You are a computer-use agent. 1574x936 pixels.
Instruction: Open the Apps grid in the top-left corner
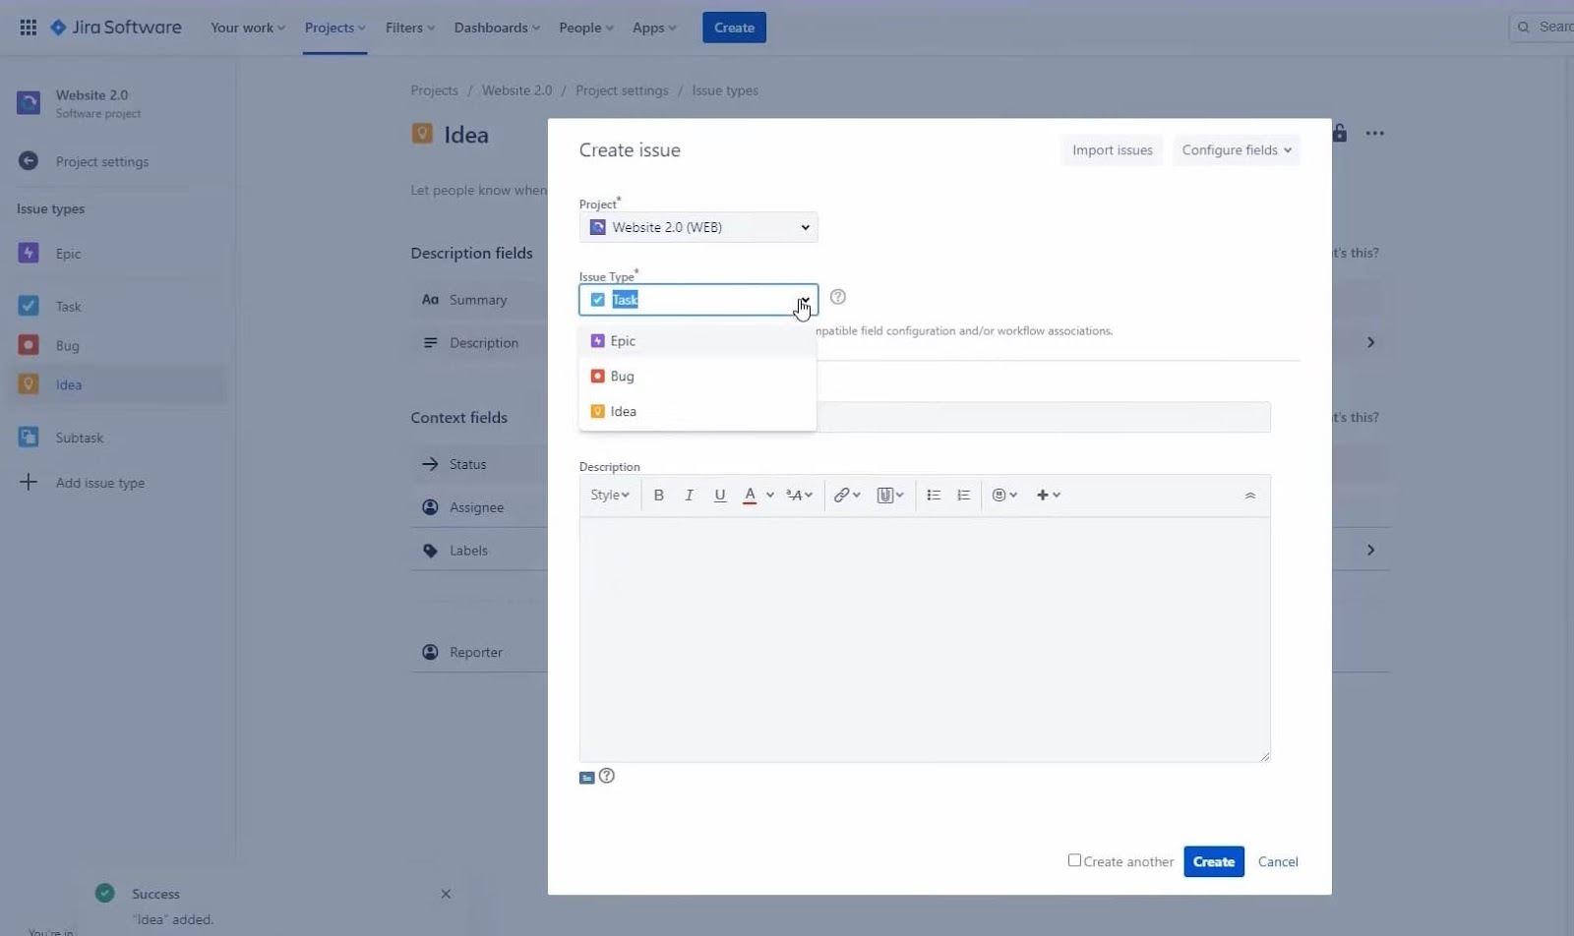pos(29,27)
